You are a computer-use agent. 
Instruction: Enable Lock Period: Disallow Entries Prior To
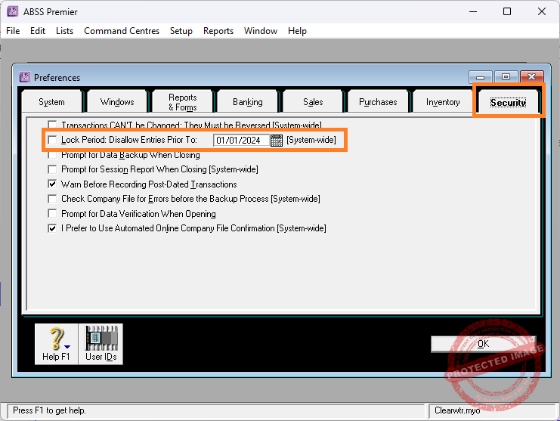click(52, 140)
